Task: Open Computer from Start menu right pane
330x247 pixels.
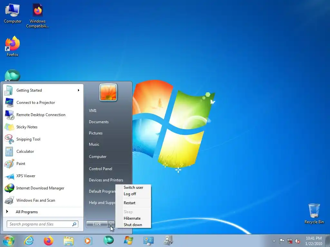Action: tap(98, 157)
